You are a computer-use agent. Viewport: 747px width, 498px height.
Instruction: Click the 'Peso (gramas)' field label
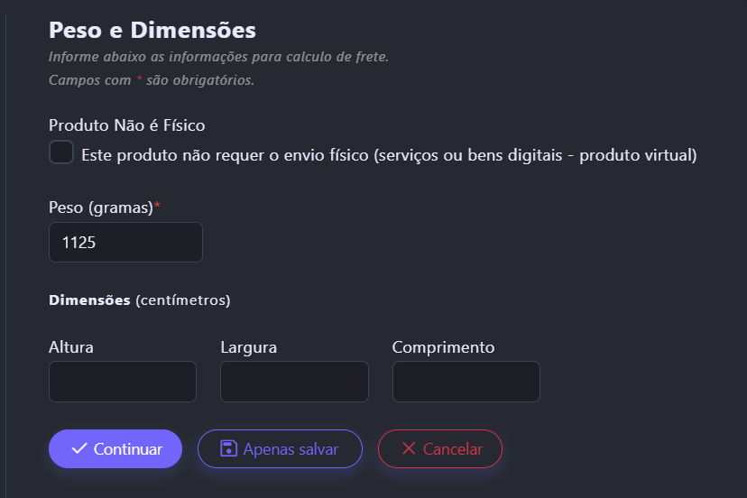pos(101,207)
